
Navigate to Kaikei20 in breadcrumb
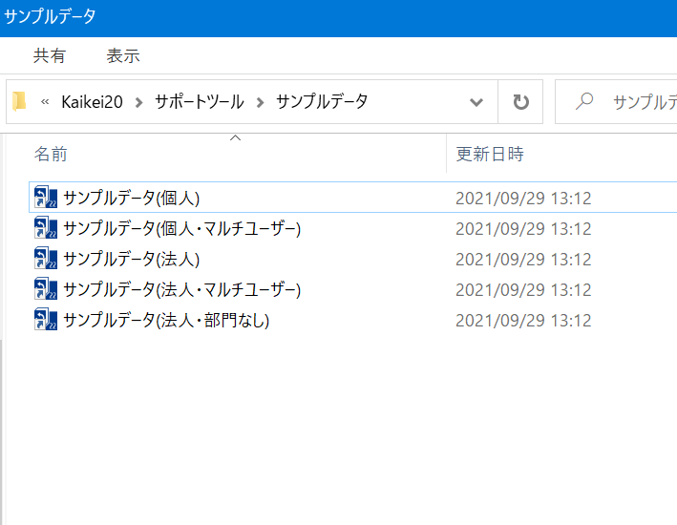tap(93, 102)
